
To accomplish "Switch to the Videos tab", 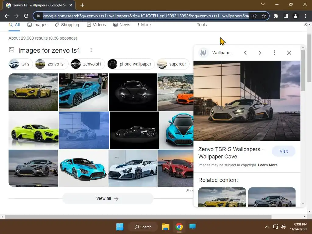I will tap(96, 25).
